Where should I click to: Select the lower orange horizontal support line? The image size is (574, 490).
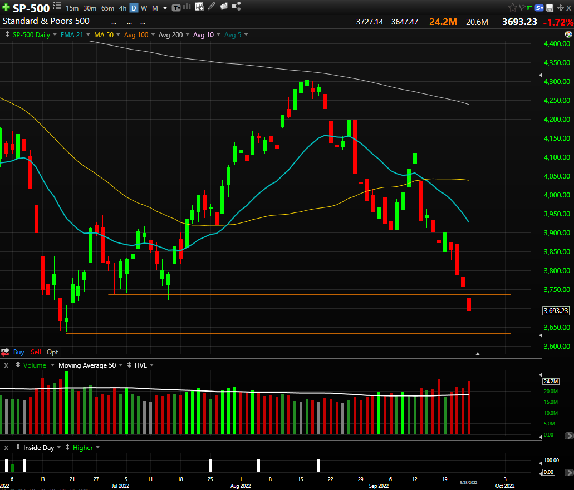point(288,333)
